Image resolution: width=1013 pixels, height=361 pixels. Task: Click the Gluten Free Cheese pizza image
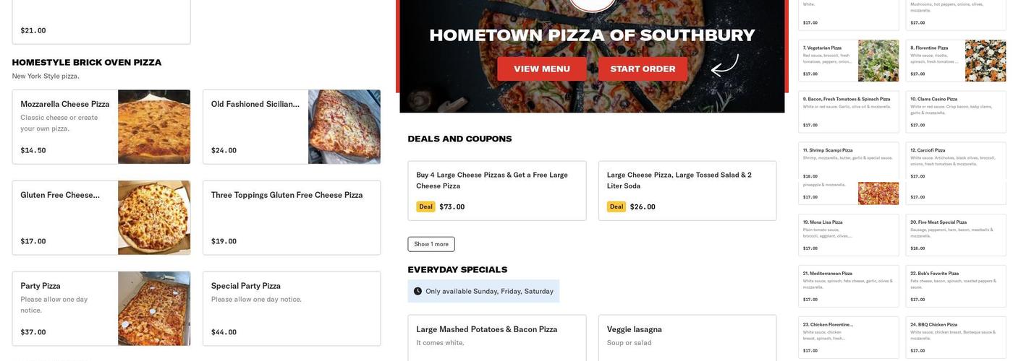click(x=154, y=218)
